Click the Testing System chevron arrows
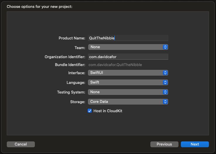The width and height of the screenshot is (216, 154). [165, 92]
